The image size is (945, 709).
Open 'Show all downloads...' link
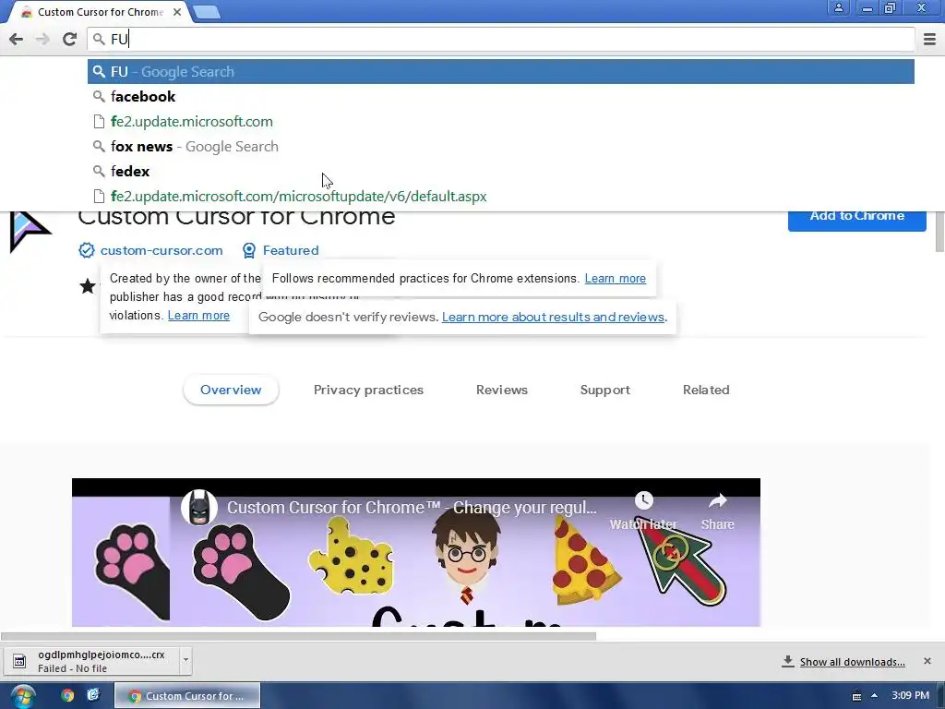(x=852, y=662)
